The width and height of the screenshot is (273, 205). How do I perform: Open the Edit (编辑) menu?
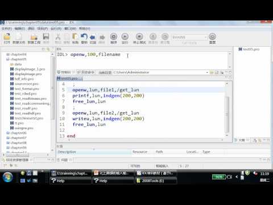click(20, 28)
